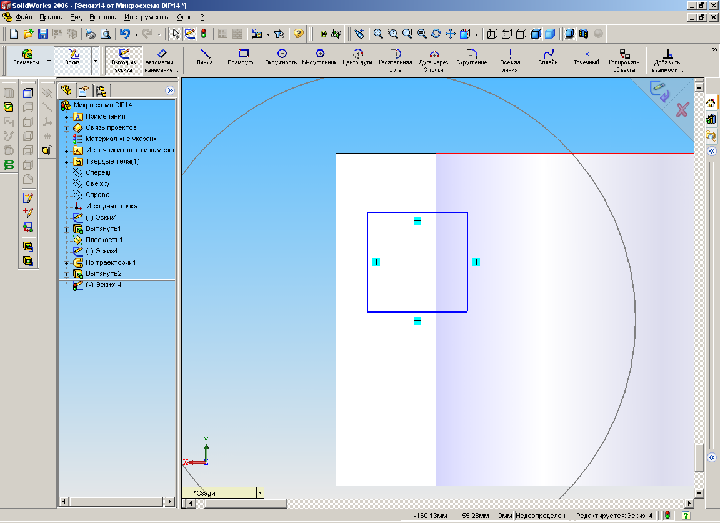The height and width of the screenshot is (523, 720).
Task: Expand the Вытянуть1 feature node
Action: tap(67, 230)
